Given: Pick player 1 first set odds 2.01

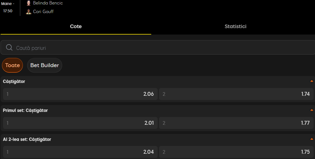Looking at the screenshot, I should (x=80, y=123).
